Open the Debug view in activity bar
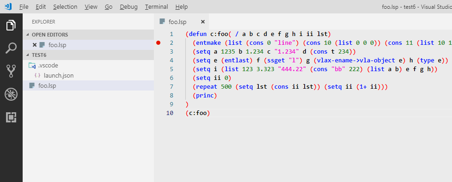Viewport: 452px width, 182px height. point(11,94)
